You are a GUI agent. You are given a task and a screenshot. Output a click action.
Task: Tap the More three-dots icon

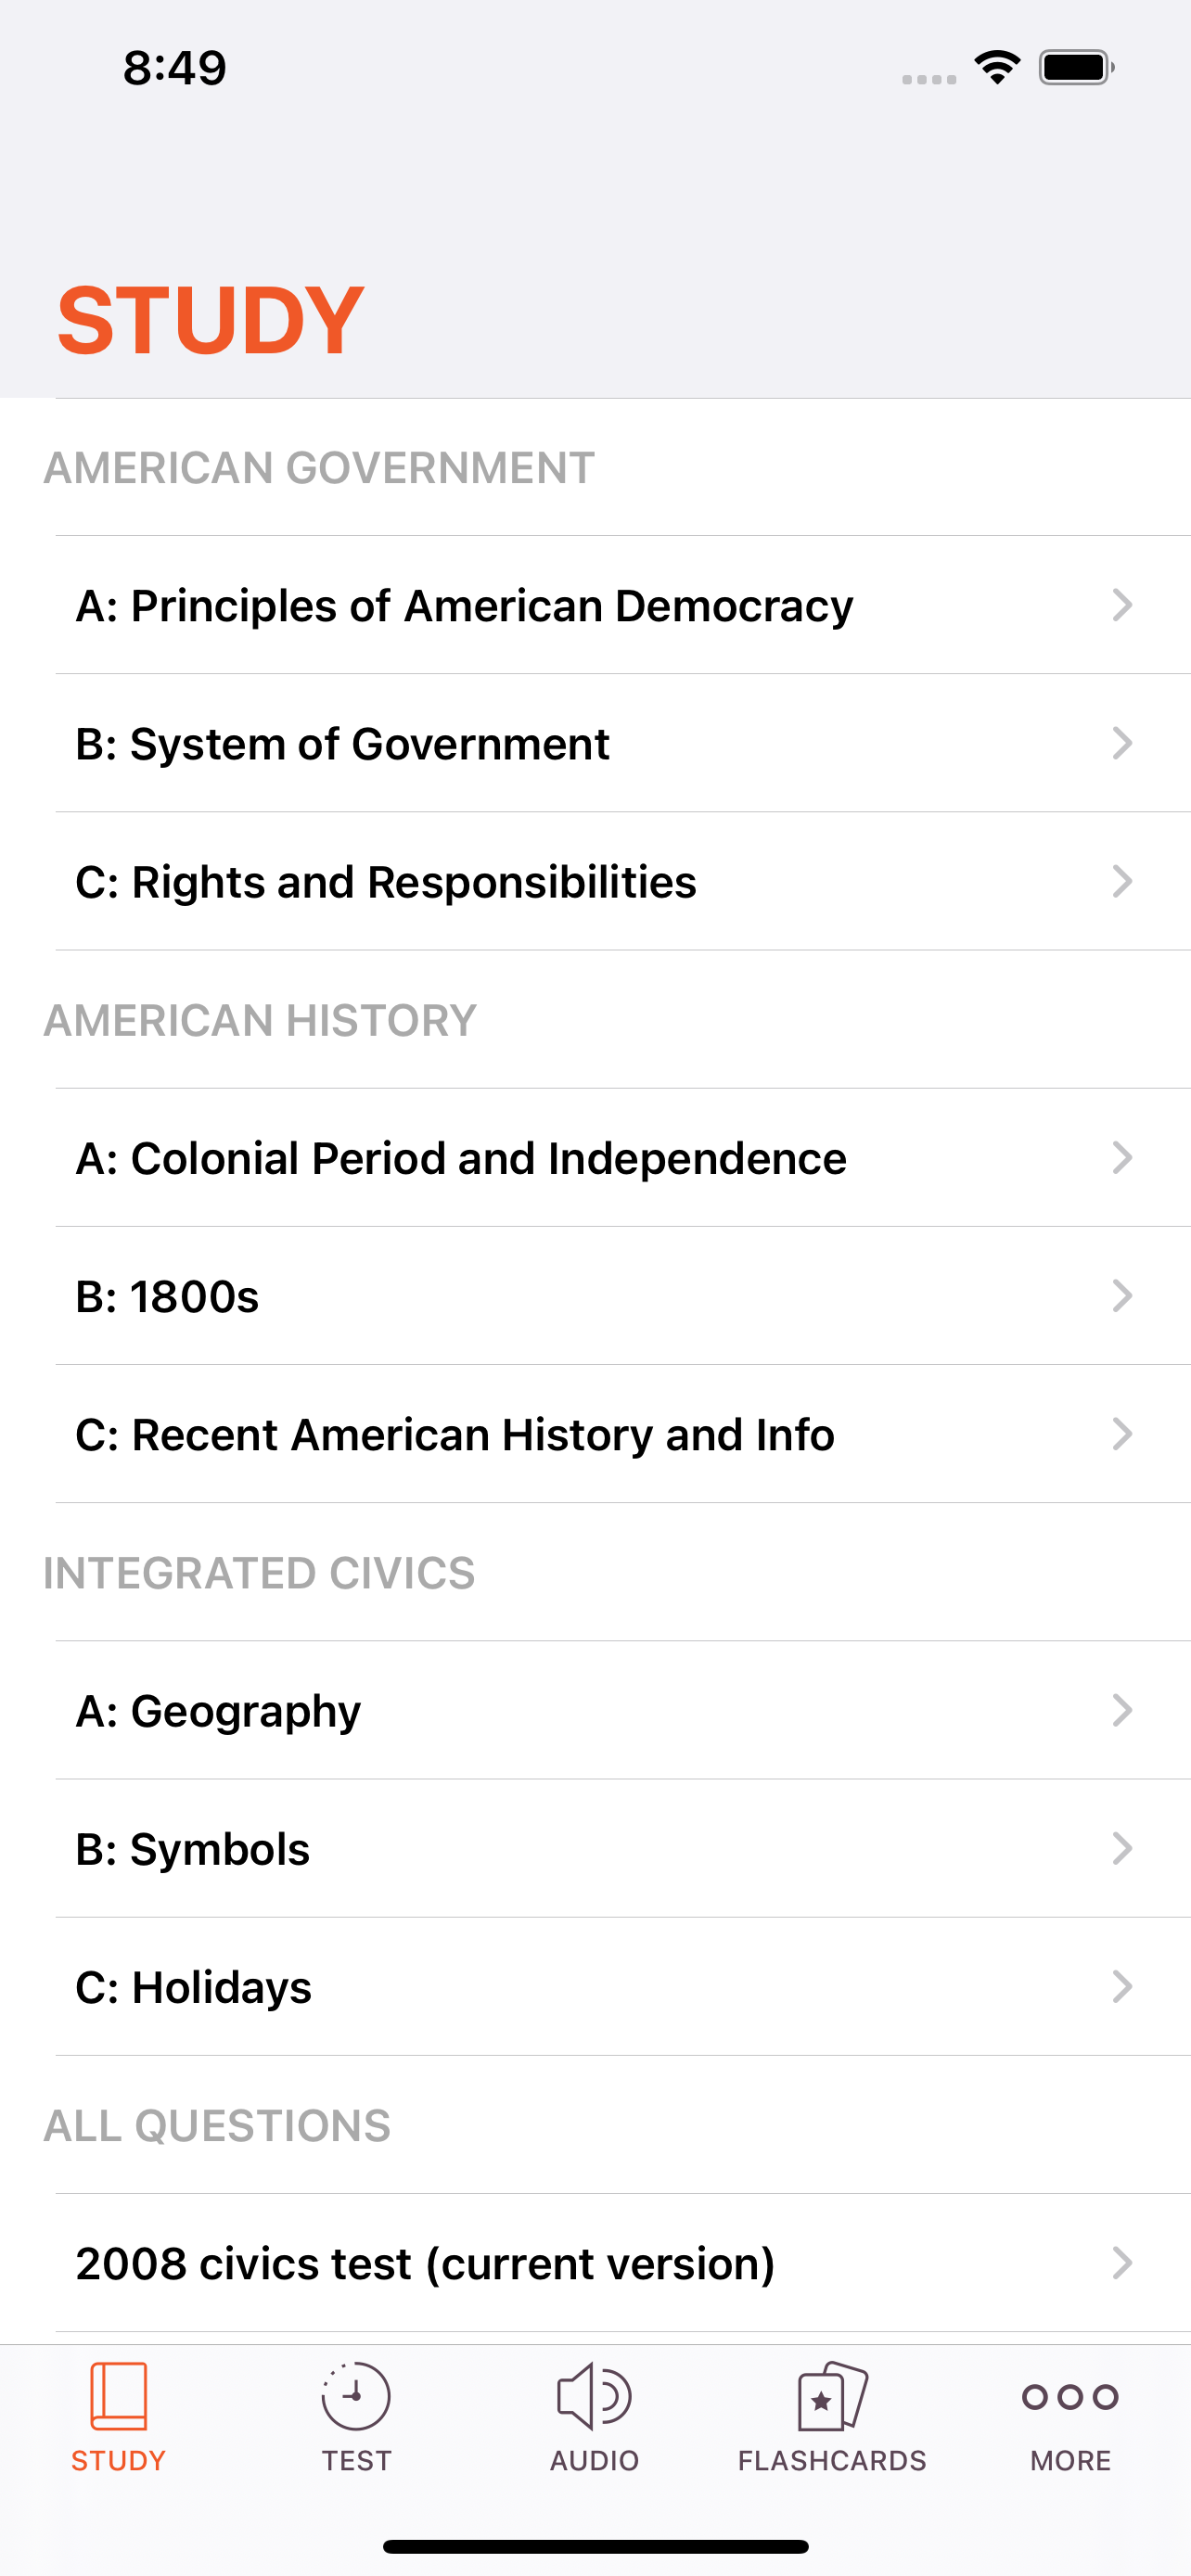click(1070, 2397)
